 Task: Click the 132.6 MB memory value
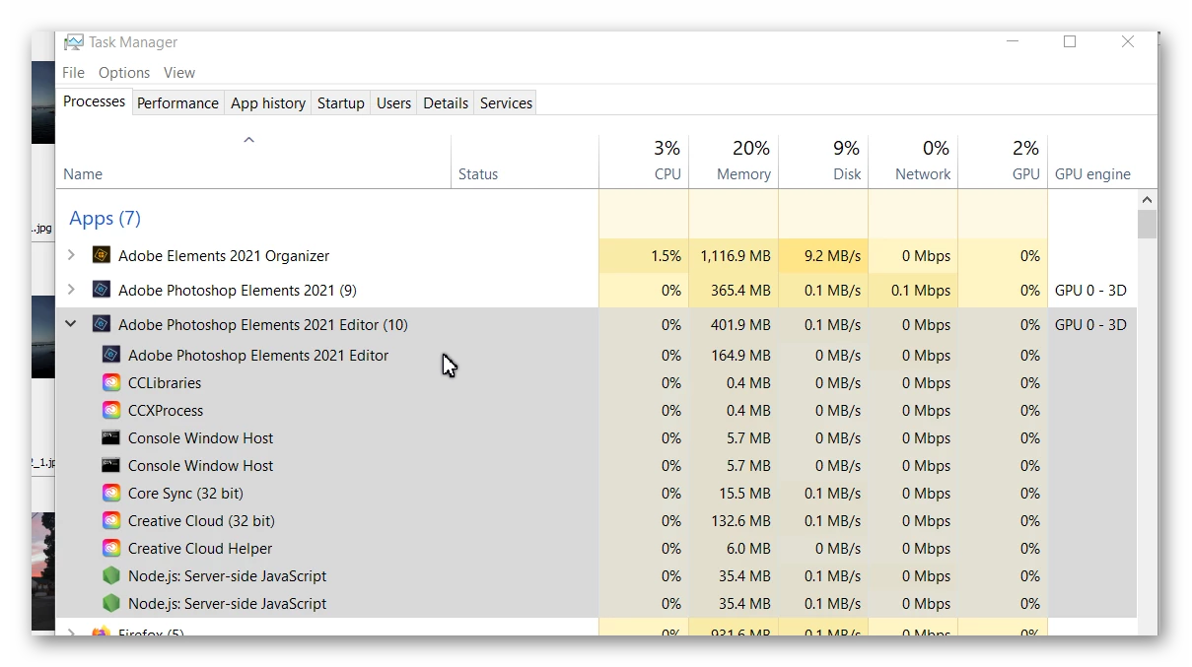(740, 520)
